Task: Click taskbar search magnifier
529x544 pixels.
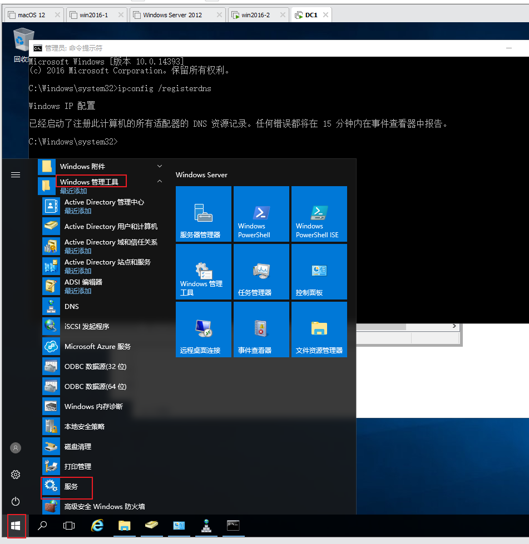Action: click(42, 526)
